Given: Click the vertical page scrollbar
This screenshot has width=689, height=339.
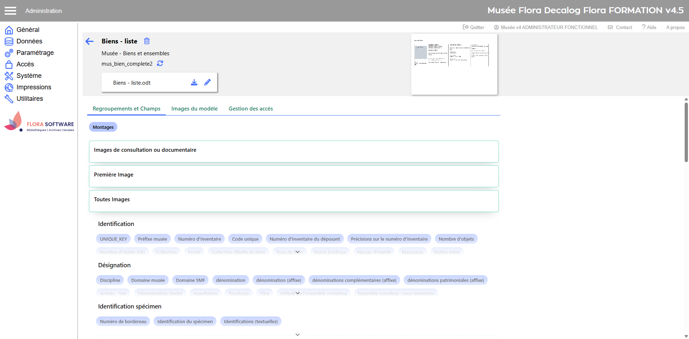Looking at the screenshot, I should click(686, 133).
